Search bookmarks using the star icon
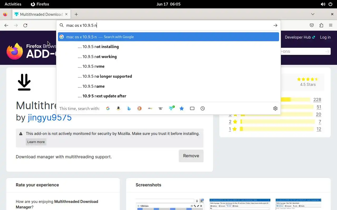 (182, 108)
